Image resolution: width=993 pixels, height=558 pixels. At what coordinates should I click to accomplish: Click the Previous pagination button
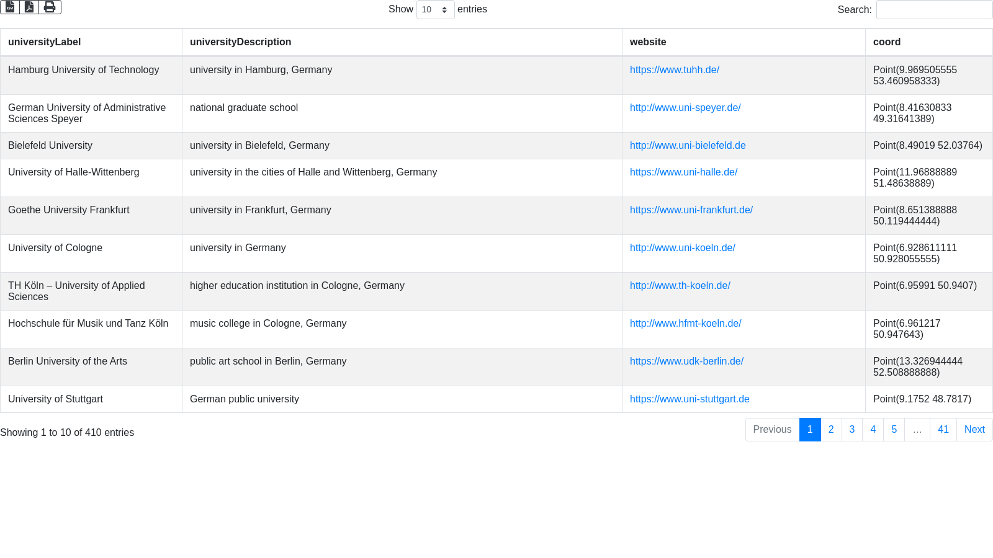[x=772, y=430]
